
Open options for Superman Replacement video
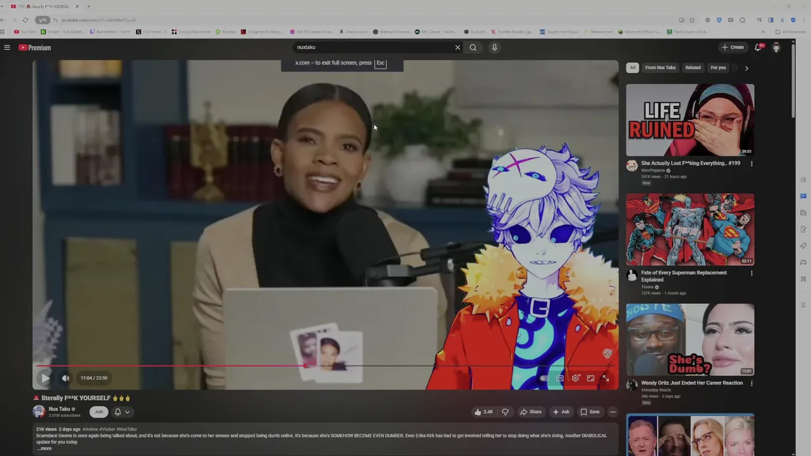[x=751, y=274]
